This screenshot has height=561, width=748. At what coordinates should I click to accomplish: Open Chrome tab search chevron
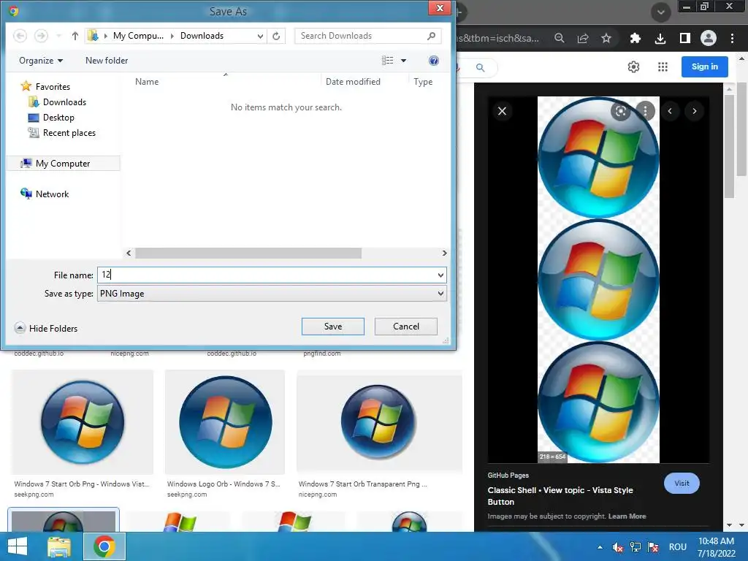click(x=660, y=12)
